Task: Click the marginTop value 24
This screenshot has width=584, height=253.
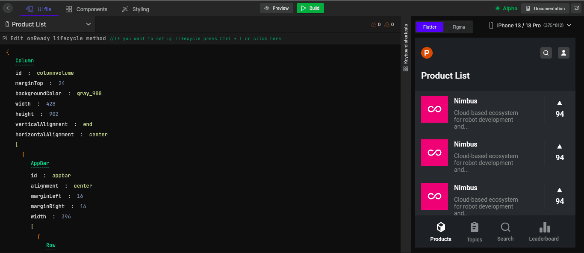Action: pos(62,83)
